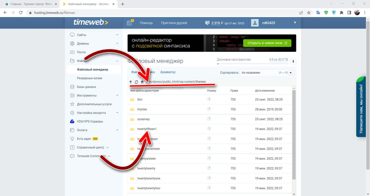Go up one directory level arrow icon

point(131,82)
